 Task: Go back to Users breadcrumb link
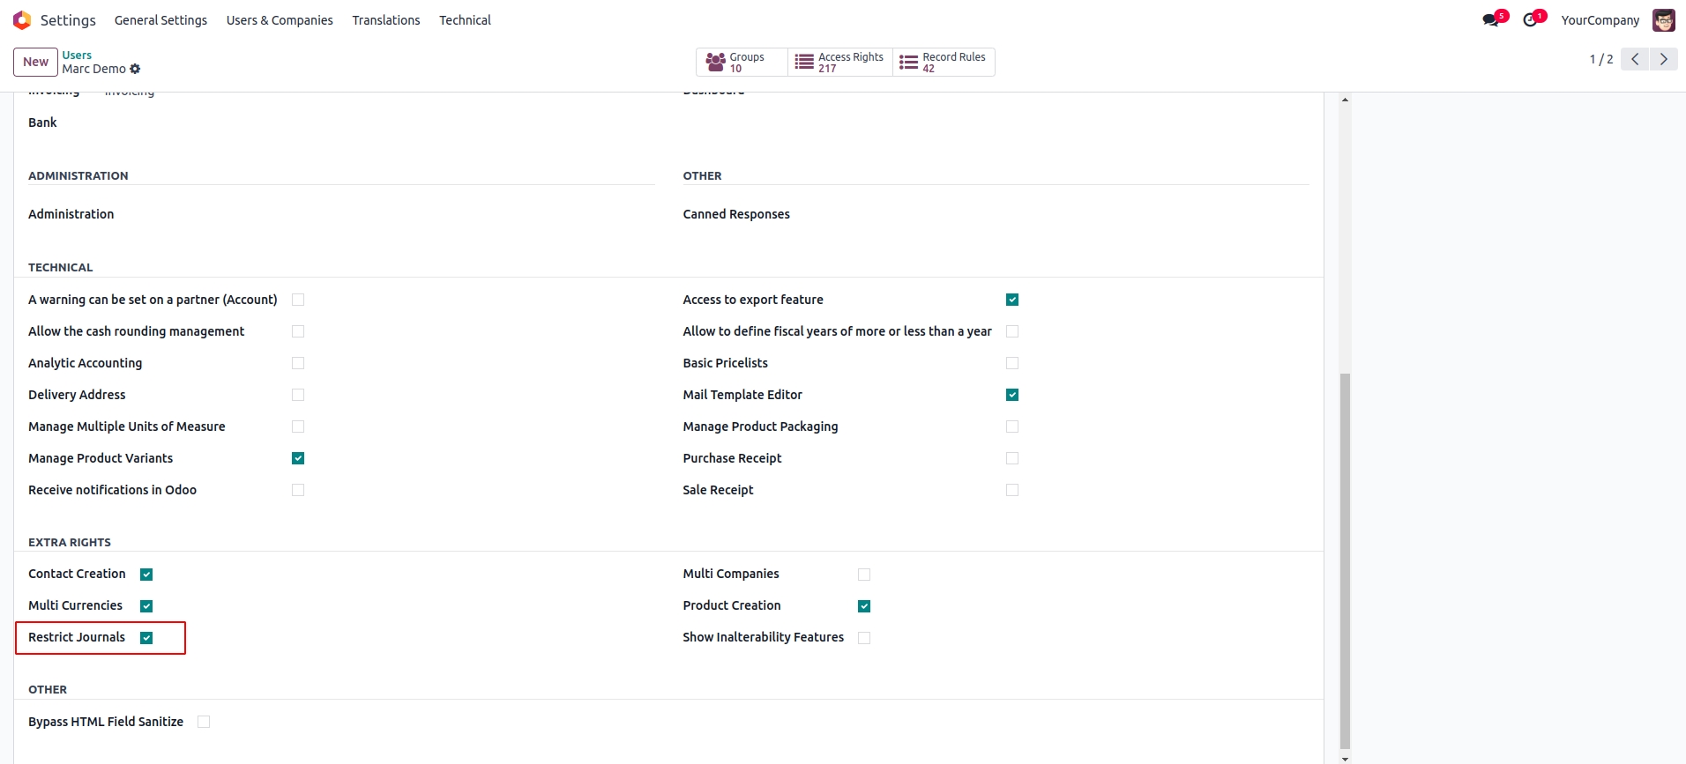[x=77, y=55]
